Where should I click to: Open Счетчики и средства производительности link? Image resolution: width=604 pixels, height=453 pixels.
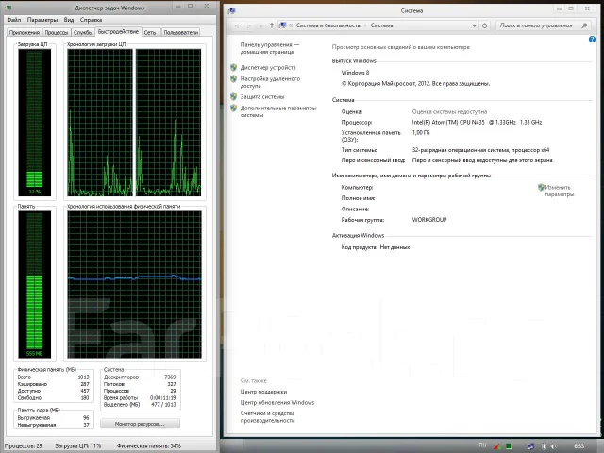coord(267,417)
